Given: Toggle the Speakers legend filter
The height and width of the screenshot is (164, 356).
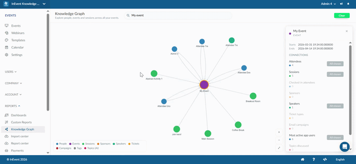Looking at the screenshot, I should click(119, 144).
